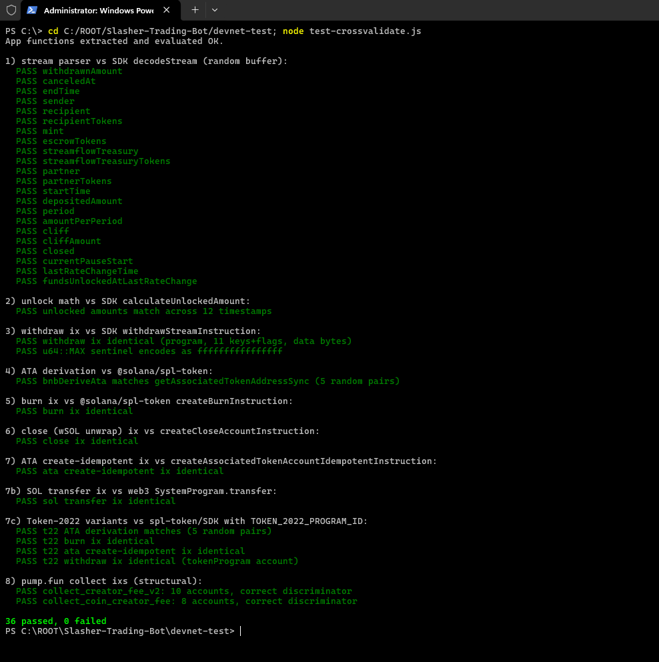
Task: Click the "PASS endTime" line
Action: pyautogui.click(x=48, y=91)
